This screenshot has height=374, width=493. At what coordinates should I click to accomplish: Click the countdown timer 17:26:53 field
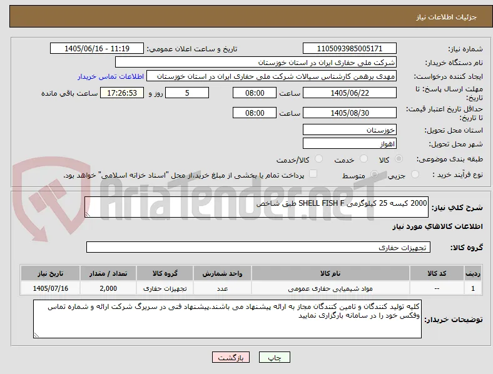pos(121,93)
